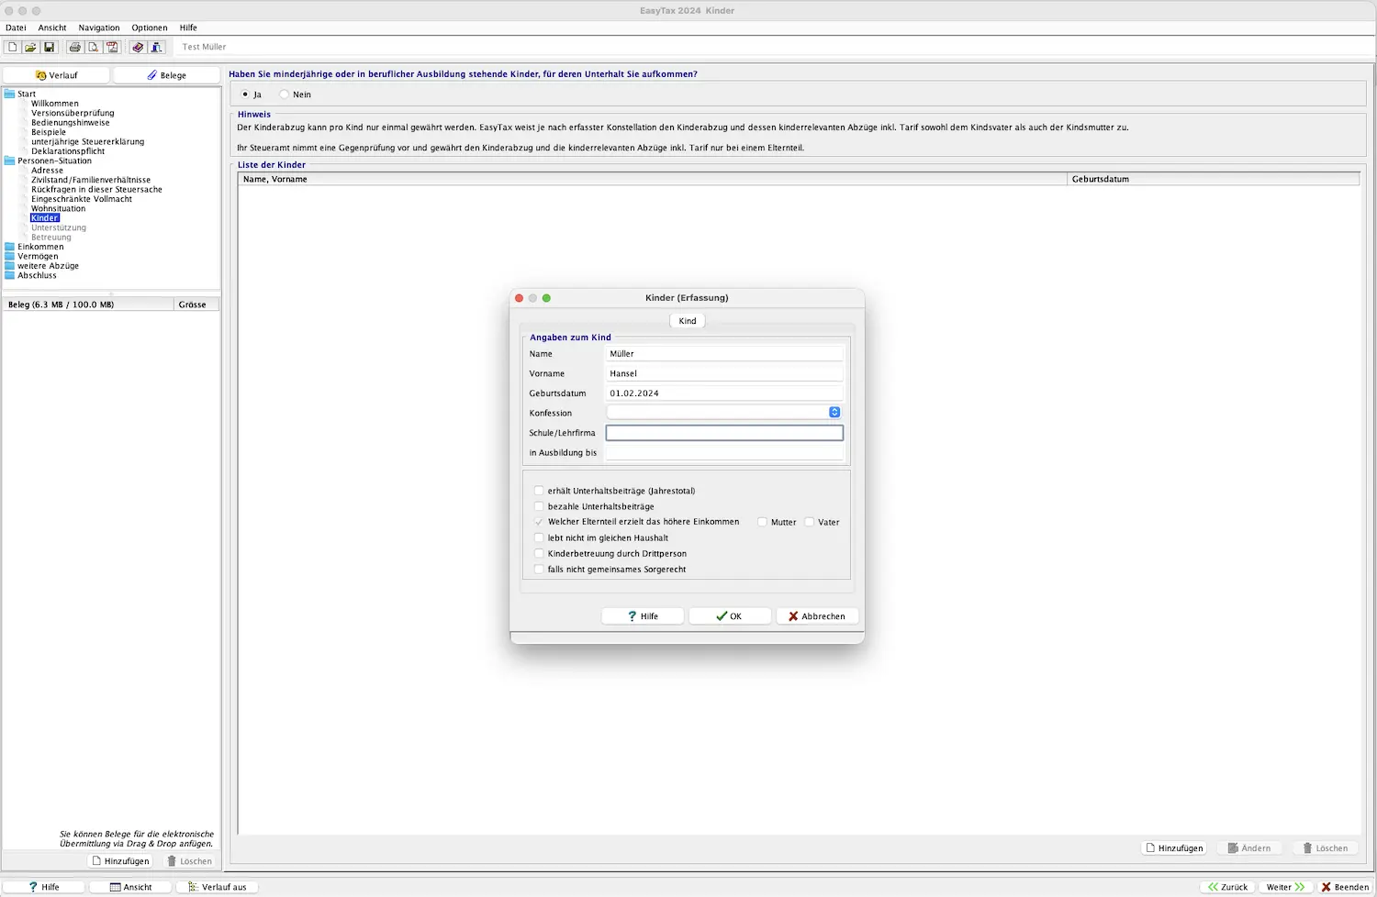
Task: Click the Abbrechen button
Action: pyautogui.click(x=816, y=616)
